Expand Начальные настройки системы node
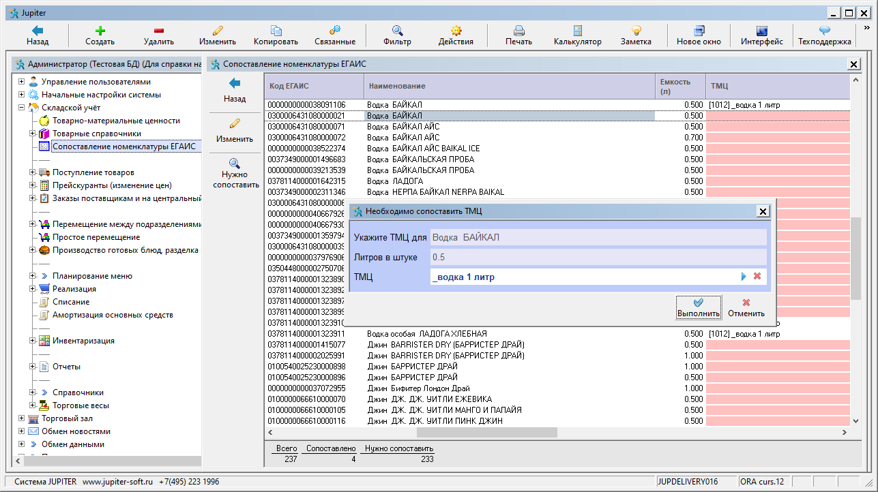The height and width of the screenshot is (492, 878). [x=22, y=95]
